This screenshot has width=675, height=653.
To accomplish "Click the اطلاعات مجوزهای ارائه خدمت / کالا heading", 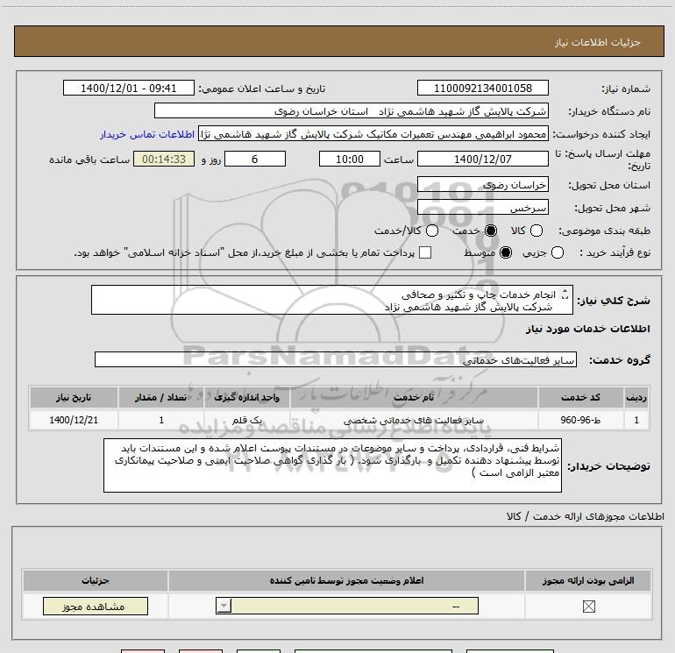I will point(586,516).
